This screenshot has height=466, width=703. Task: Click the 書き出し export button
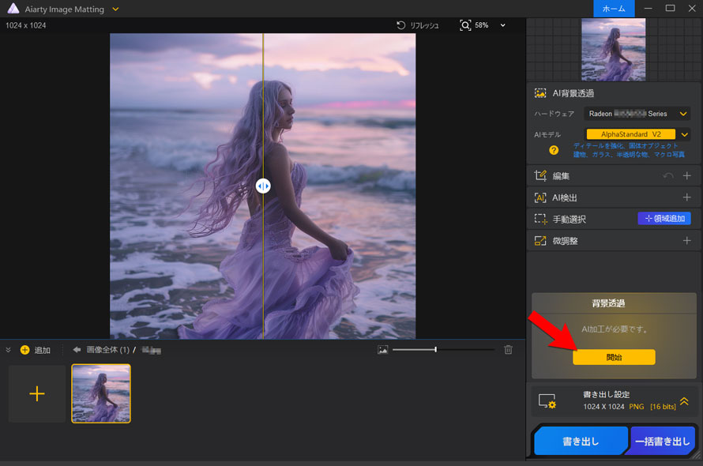[x=580, y=442]
